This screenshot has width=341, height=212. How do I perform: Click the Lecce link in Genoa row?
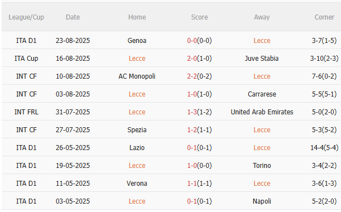click(x=262, y=41)
